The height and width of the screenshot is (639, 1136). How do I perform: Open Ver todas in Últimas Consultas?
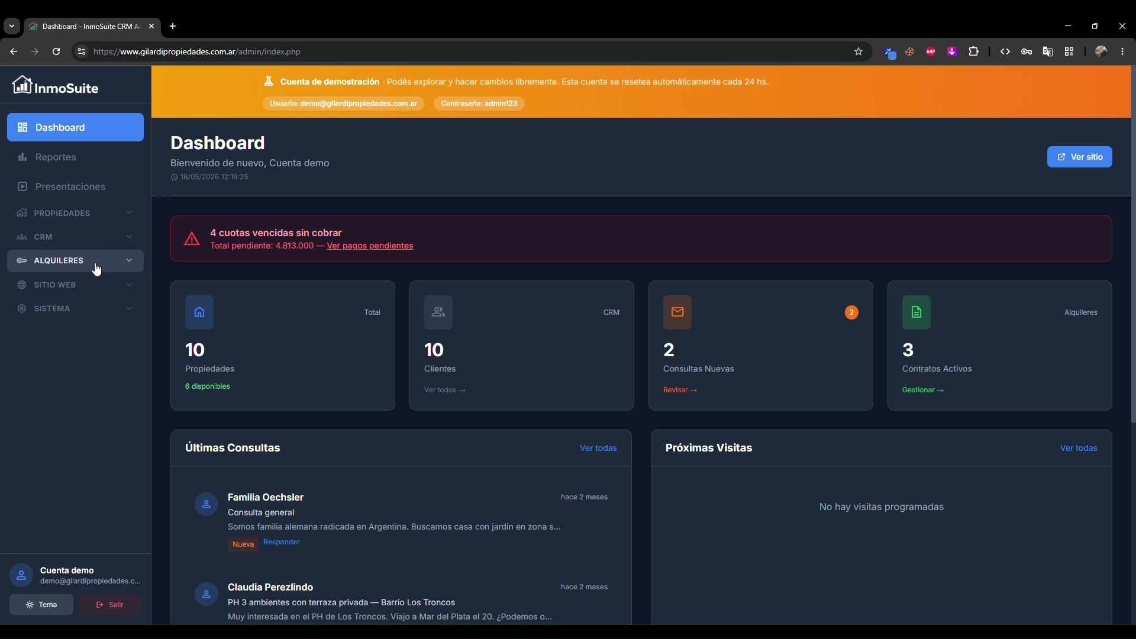[598, 448]
